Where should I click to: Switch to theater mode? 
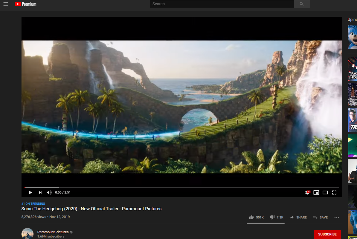point(325,193)
